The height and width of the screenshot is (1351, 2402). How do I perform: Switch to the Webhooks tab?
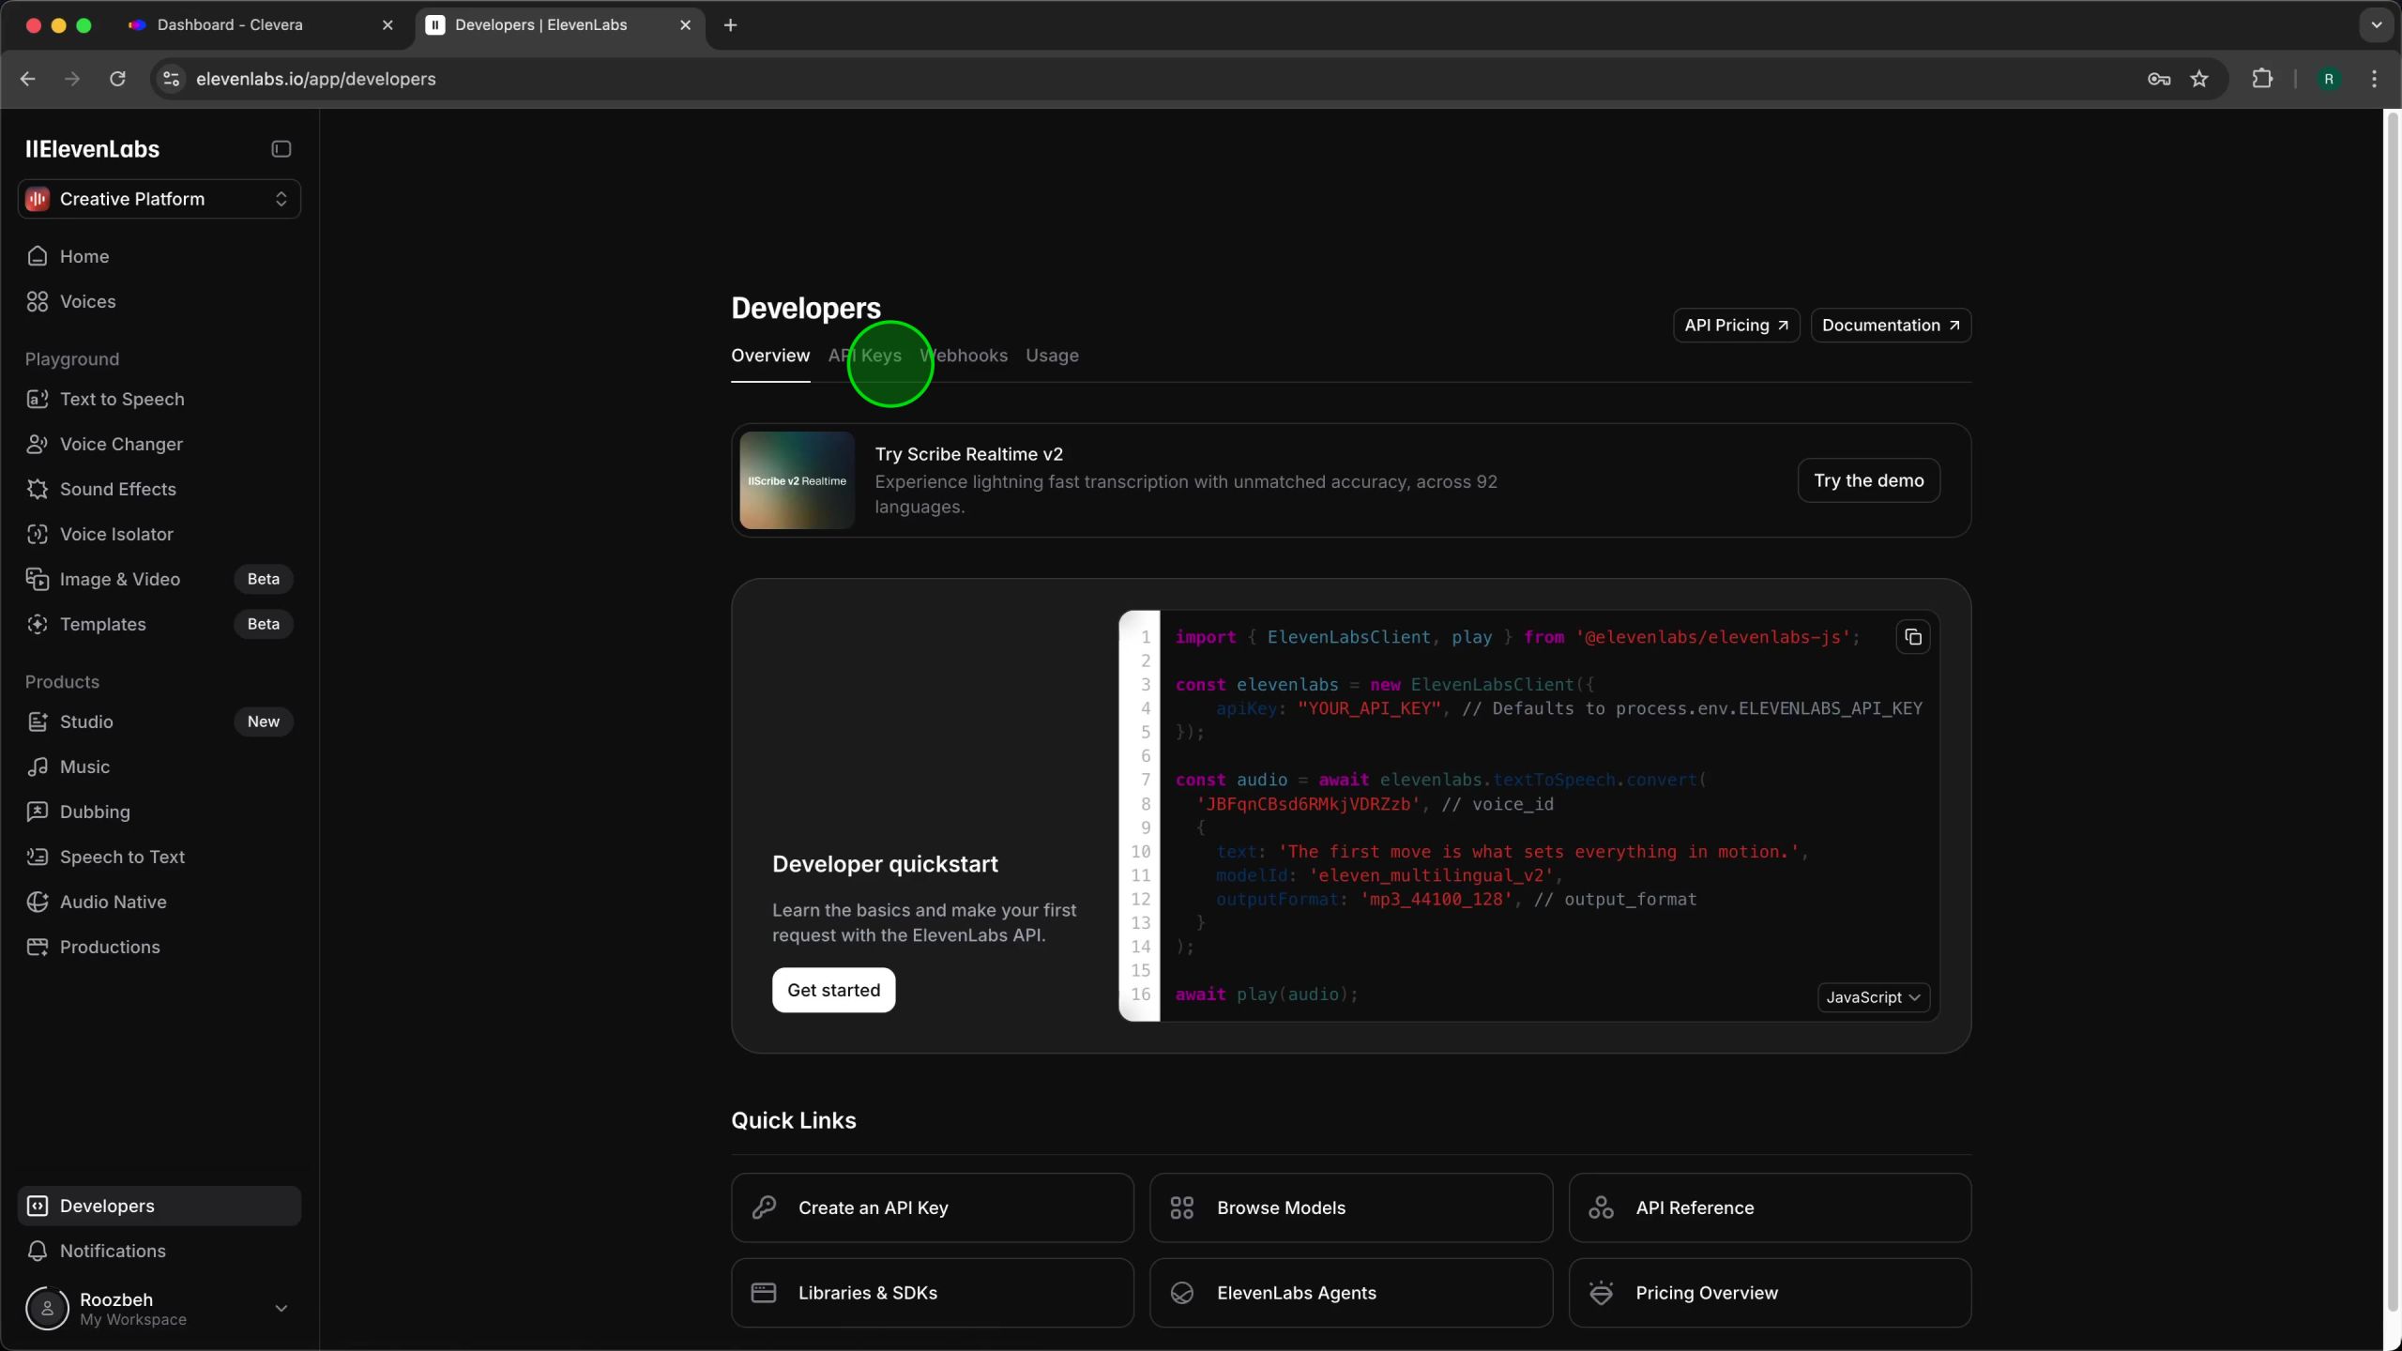coord(966,356)
